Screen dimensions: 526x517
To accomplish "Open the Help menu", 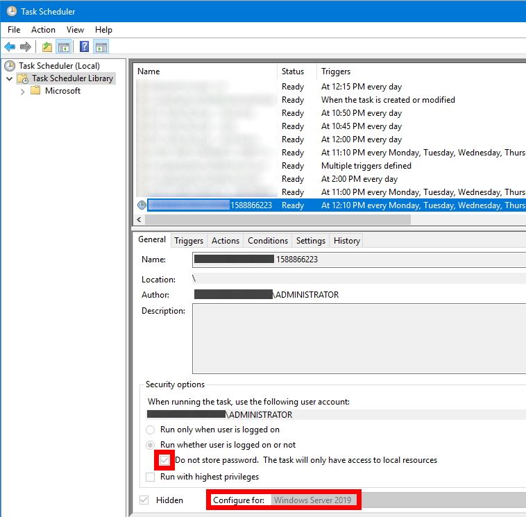I will 103,30.
